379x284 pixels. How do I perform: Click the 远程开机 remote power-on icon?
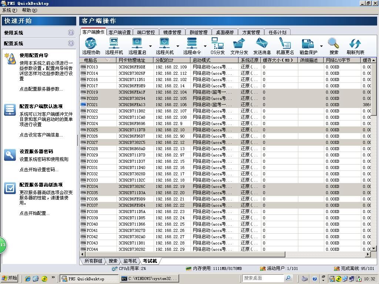coord(114,44)
